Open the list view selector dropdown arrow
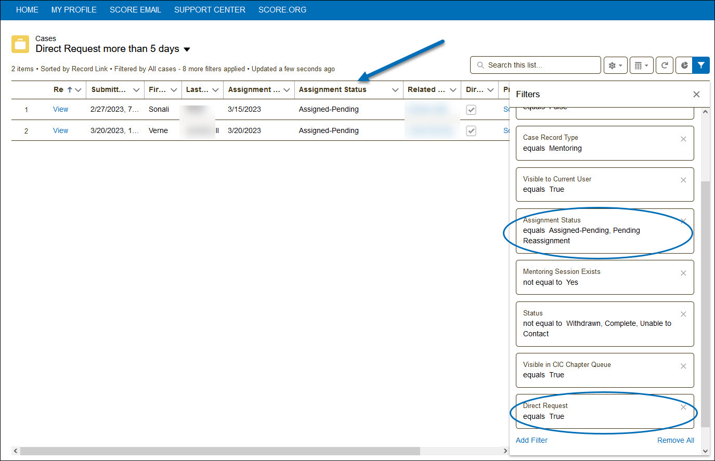Screen dimensions: 715x461 click(187, 49)
